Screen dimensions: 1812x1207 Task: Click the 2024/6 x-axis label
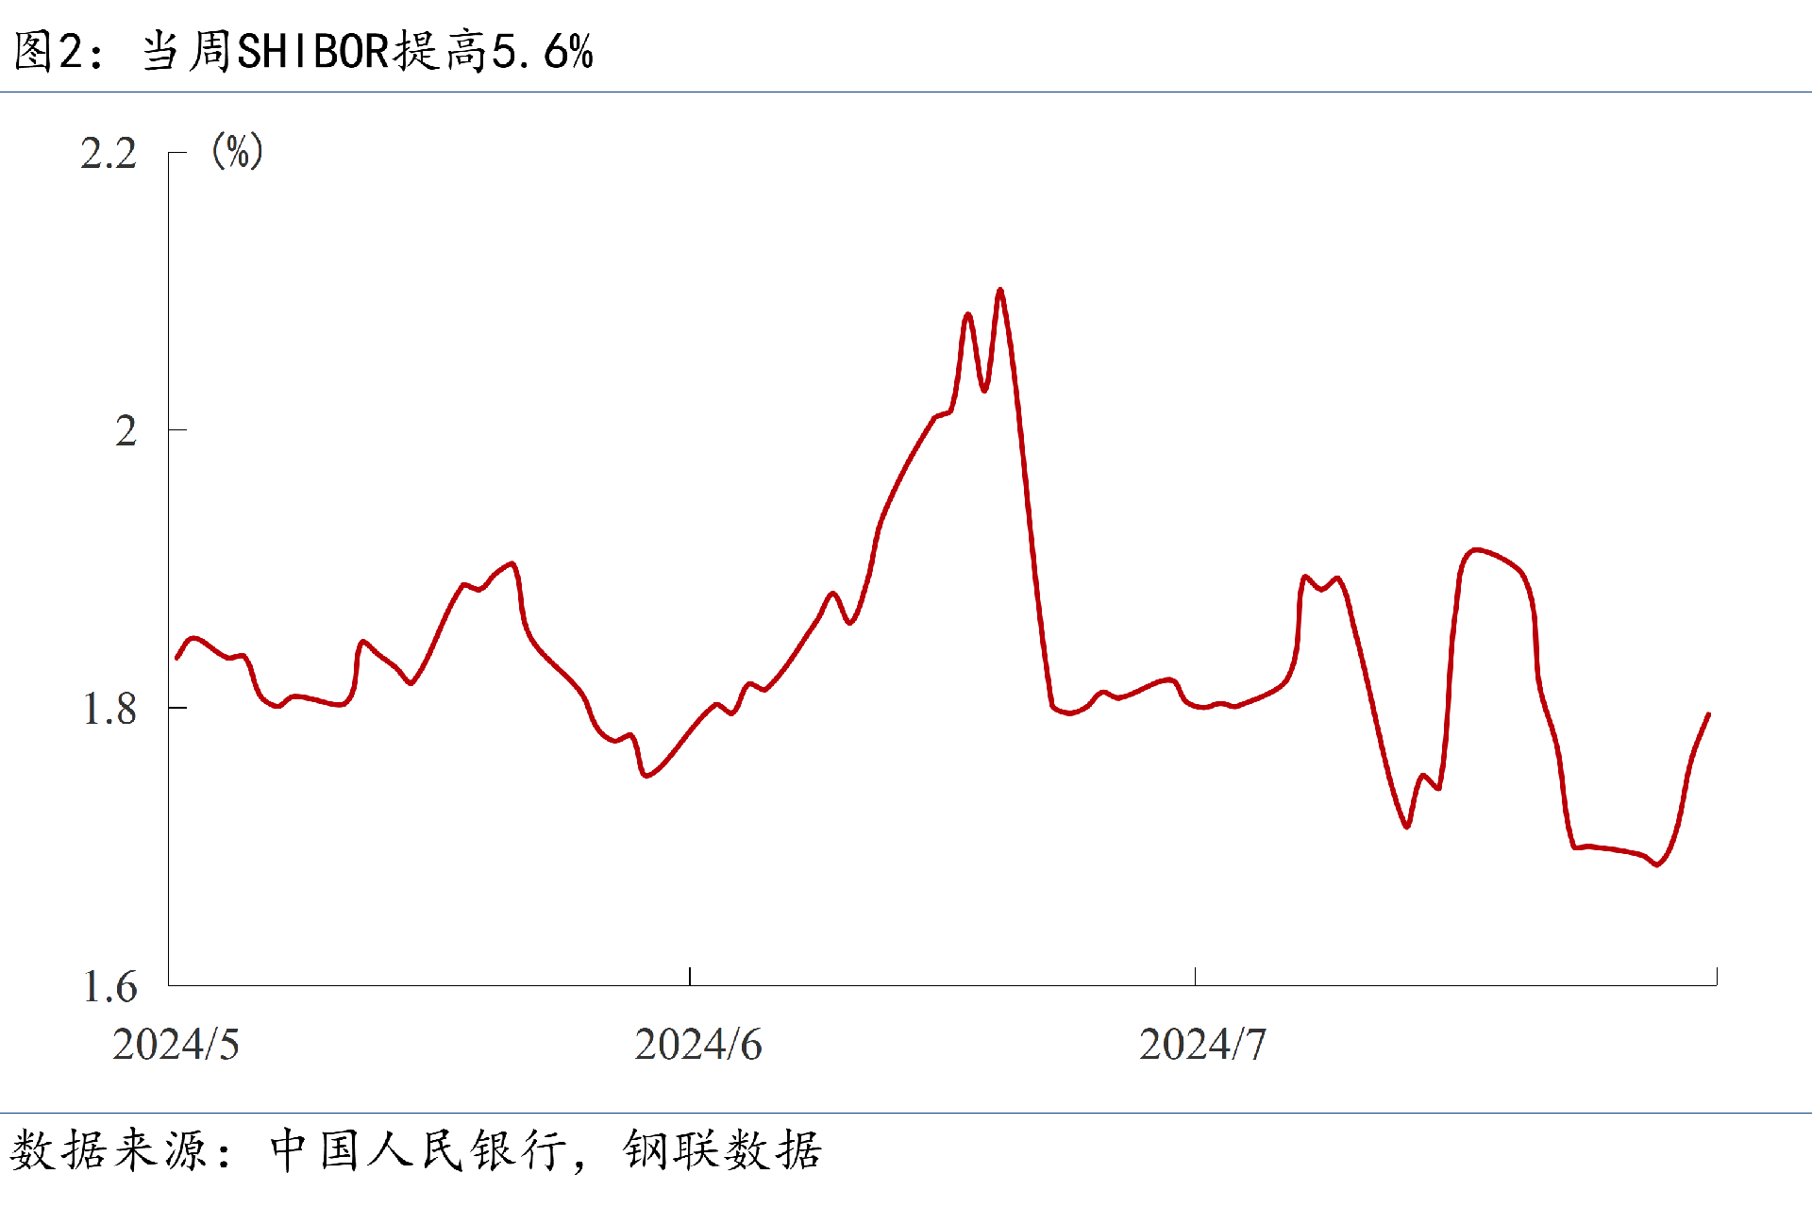(x=697, y=1045)
